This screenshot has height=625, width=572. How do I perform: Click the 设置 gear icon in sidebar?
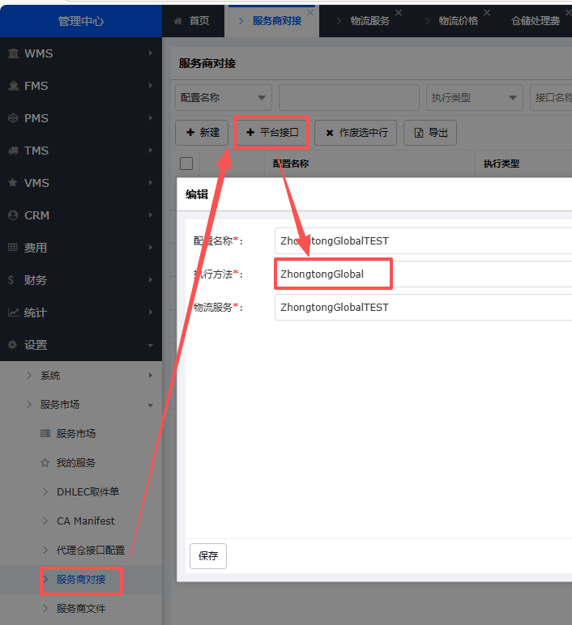[x=13, y=345]
